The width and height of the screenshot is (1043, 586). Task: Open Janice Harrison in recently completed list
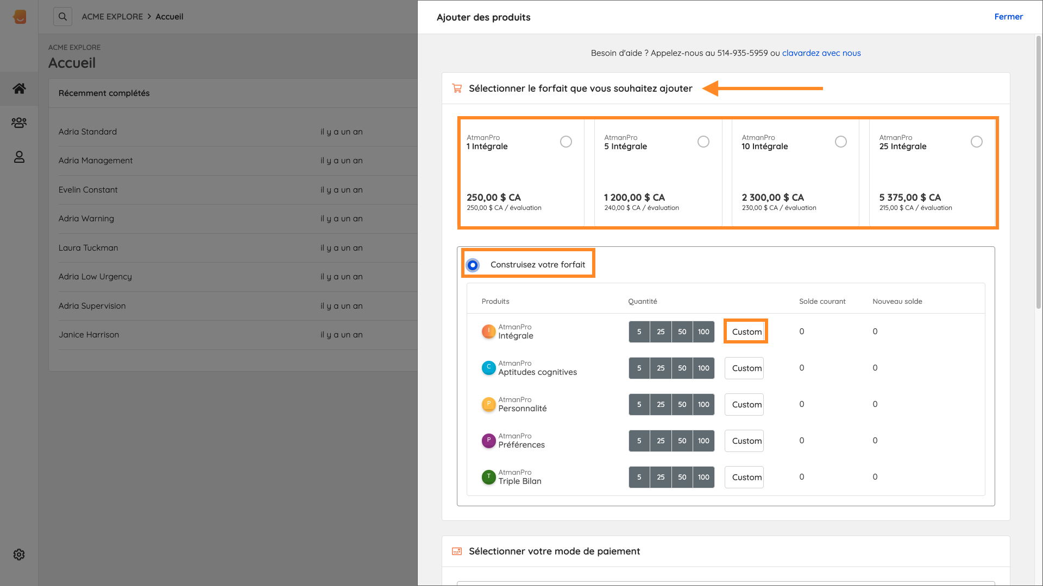pyautogui.click(x=89, y=335)
